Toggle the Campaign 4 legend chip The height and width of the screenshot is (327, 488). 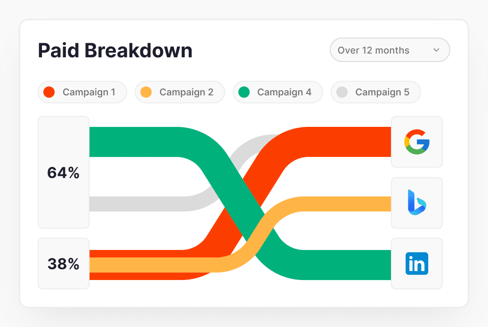click(x=277, y=92)
